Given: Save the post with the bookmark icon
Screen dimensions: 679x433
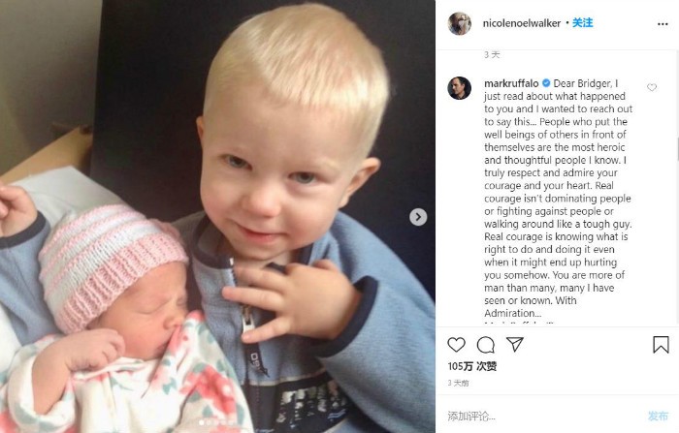Looking at the screenshot, I should click(661, 345).
